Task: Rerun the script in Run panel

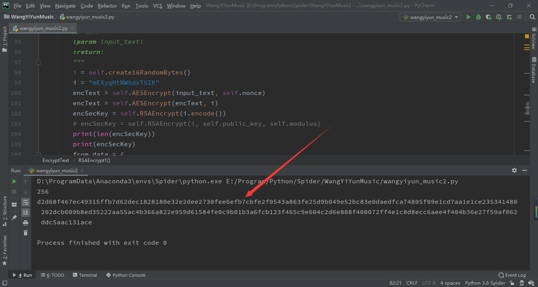Action: (14, 181)
